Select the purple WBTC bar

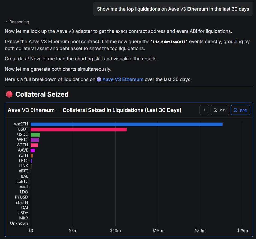[35, 140]
